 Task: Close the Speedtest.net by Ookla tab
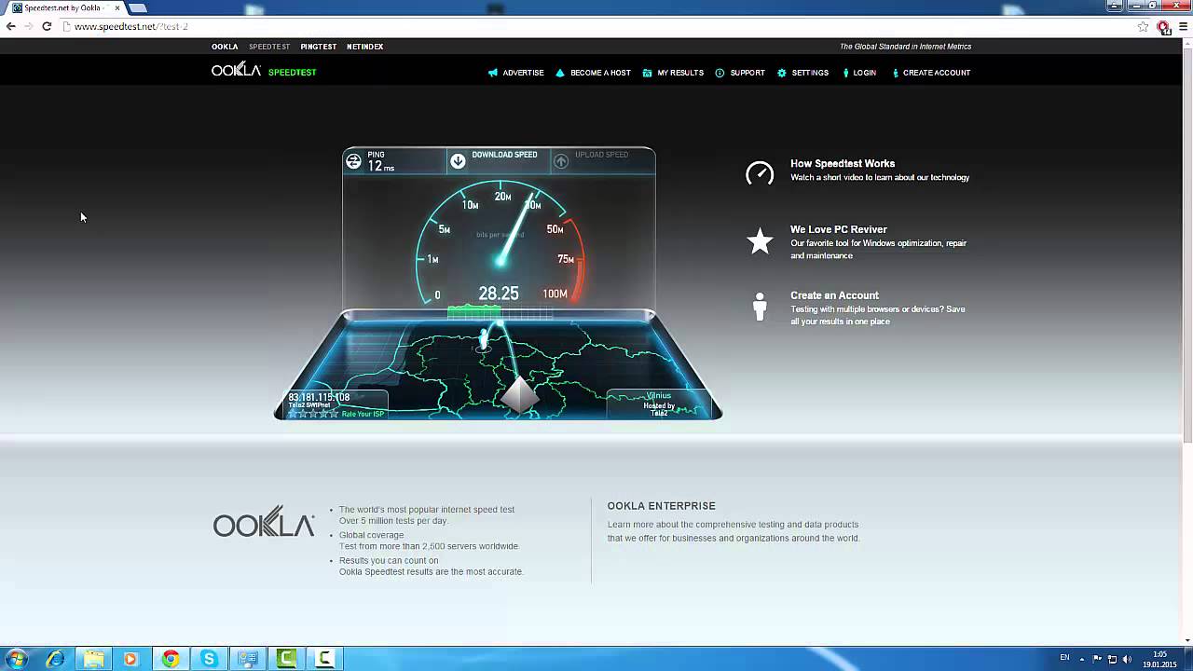click(117, 7)
